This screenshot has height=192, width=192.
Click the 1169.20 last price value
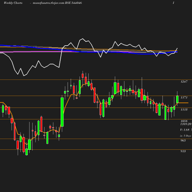[186, 124]
